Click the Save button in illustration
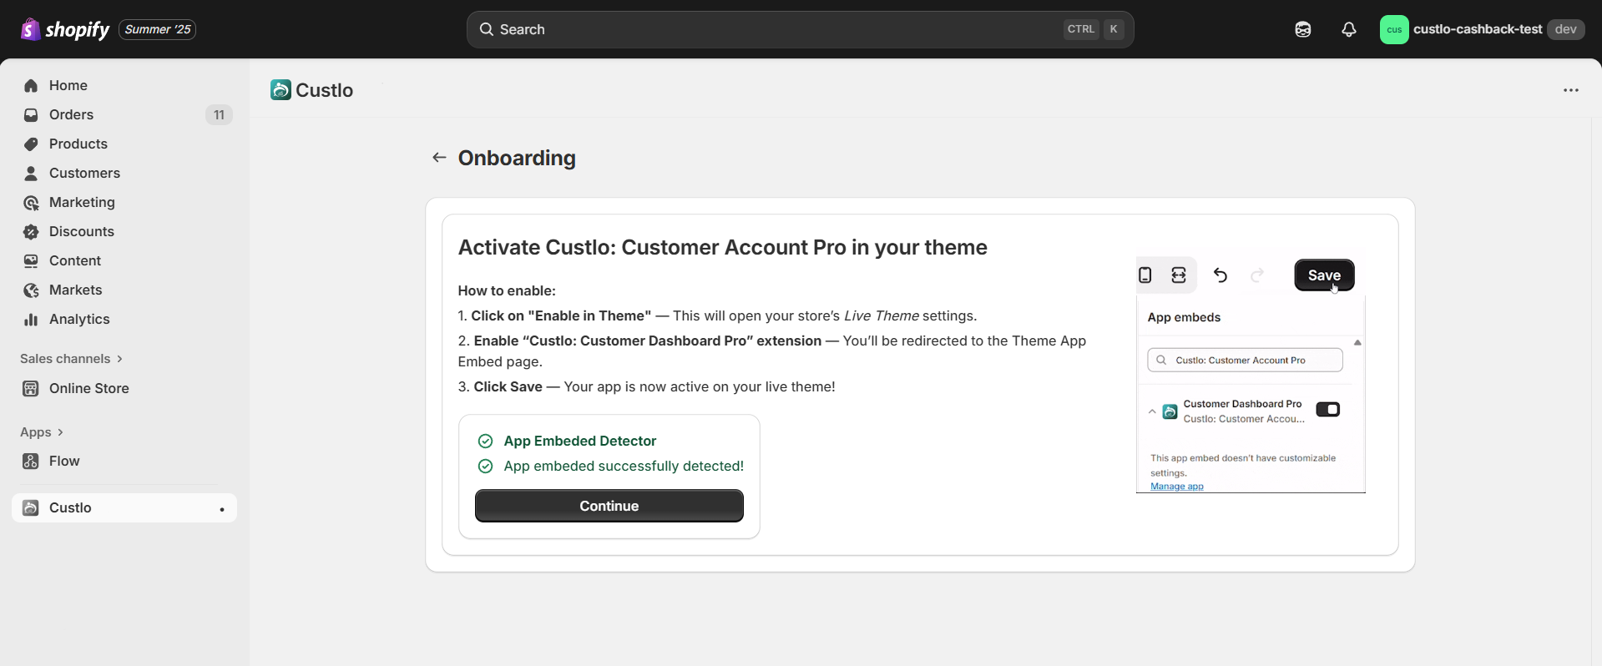1602x666 pixels. [1324, 275]
